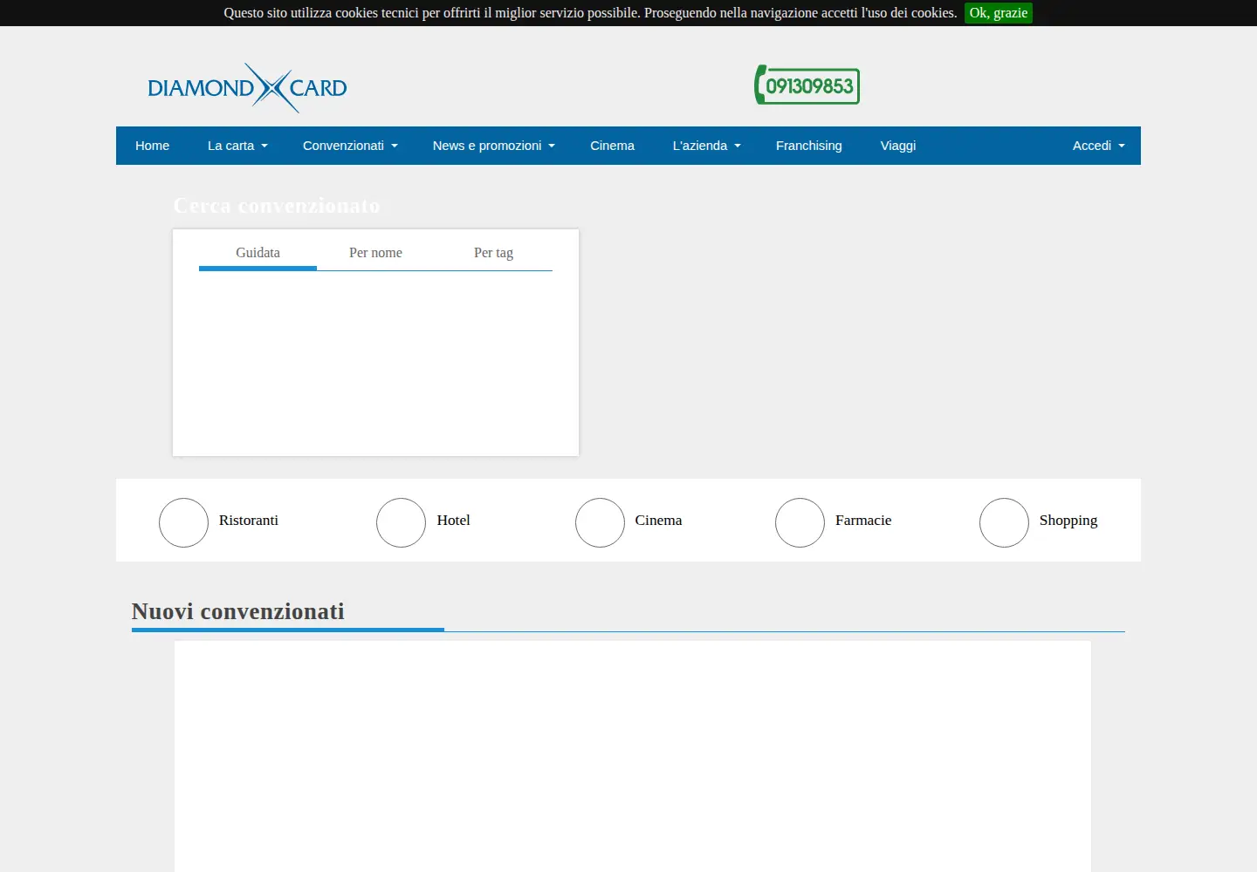Open the Hotel category link
Screen dimensions: 1257x872
click(453, 521)
